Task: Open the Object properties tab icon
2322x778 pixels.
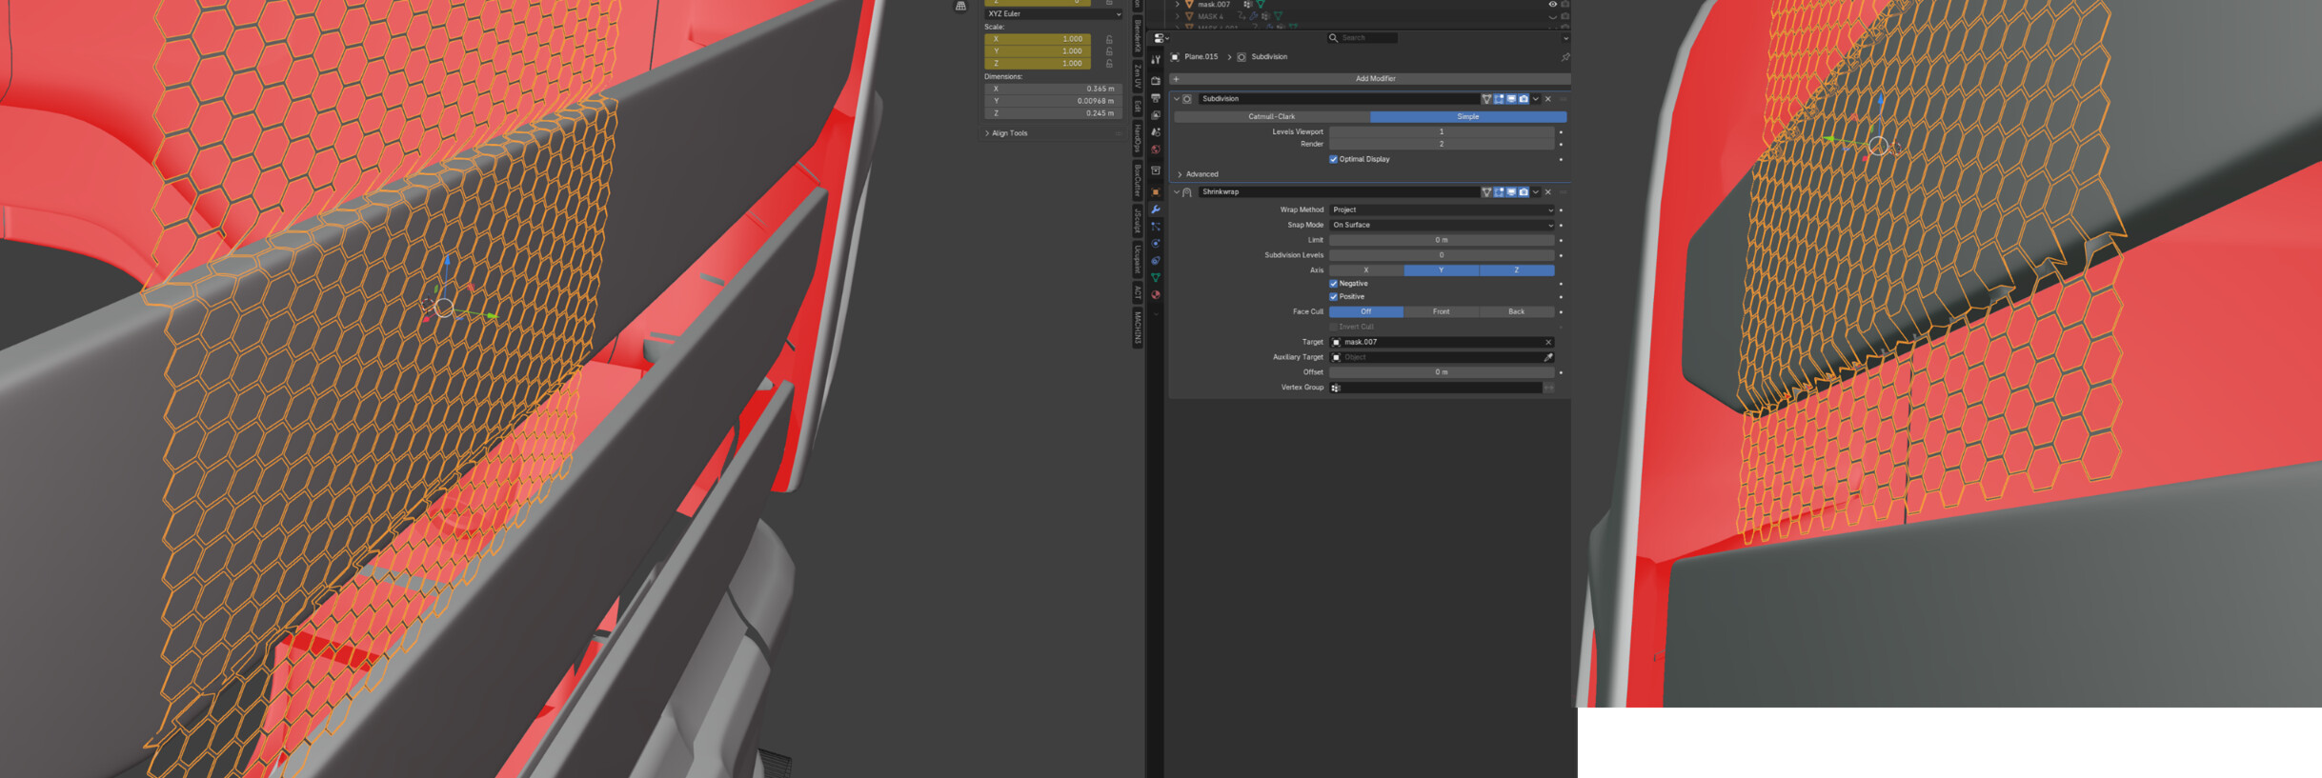Action: (x=1156, y=191)
